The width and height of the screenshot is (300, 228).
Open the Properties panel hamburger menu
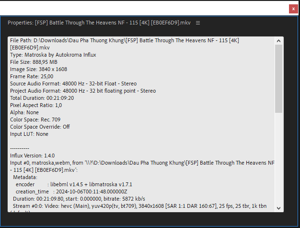pyautogui.click(x=198, y=23)
